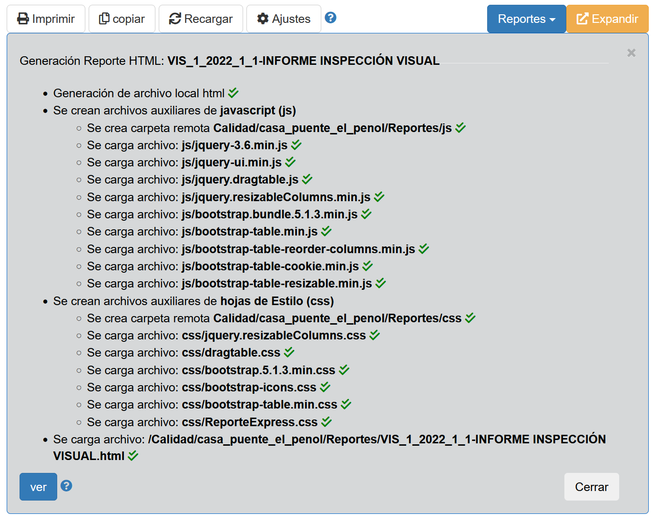Click the blue help icon beside Ajustes

pos(330,18)
